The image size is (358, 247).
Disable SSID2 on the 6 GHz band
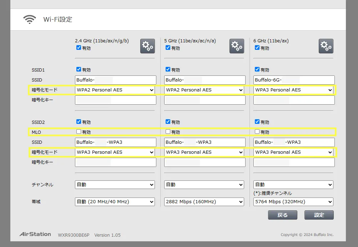[257, 122]
